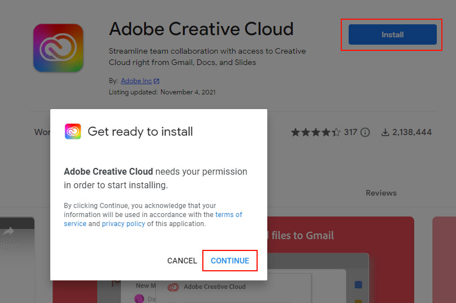Click the info icon next to 317 ratings

tap(365, 132)
